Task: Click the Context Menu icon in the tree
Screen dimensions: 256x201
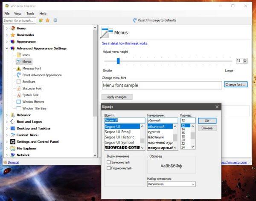Action: (x=13, y=135)
